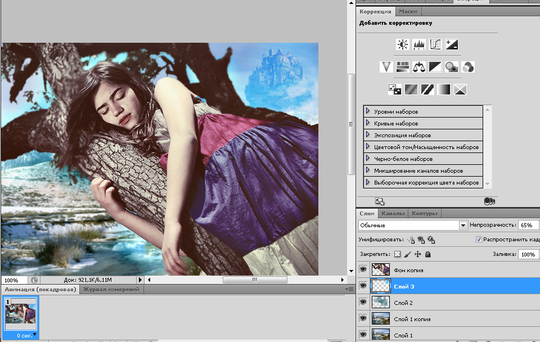The height and width of the screenshot is (342, 540).
Task: Switch to the Маски tab
Action: 408,12
